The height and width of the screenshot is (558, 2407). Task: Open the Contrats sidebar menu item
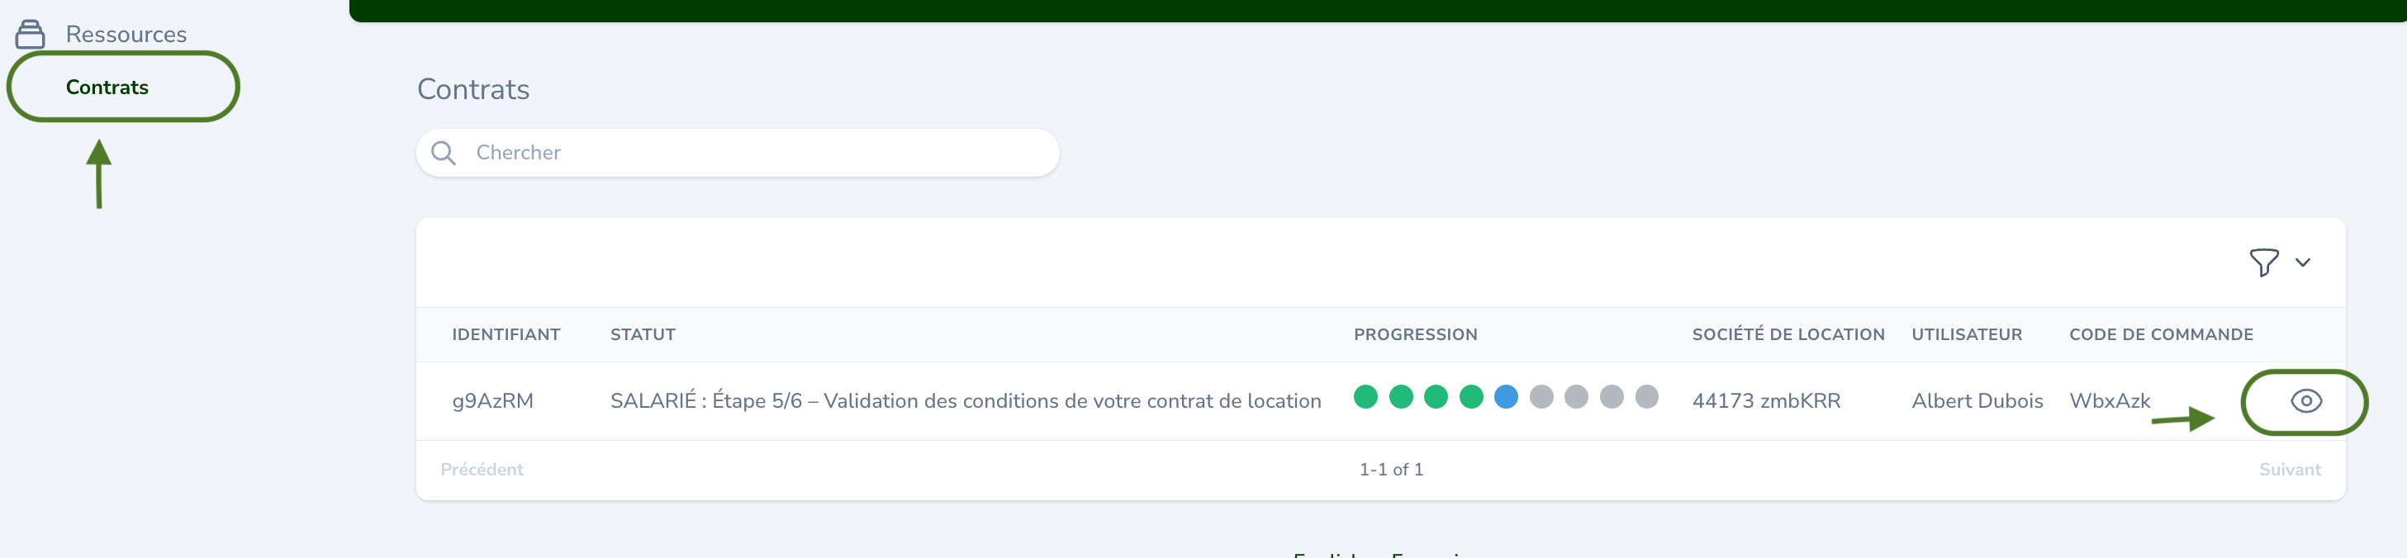(107, 87)
